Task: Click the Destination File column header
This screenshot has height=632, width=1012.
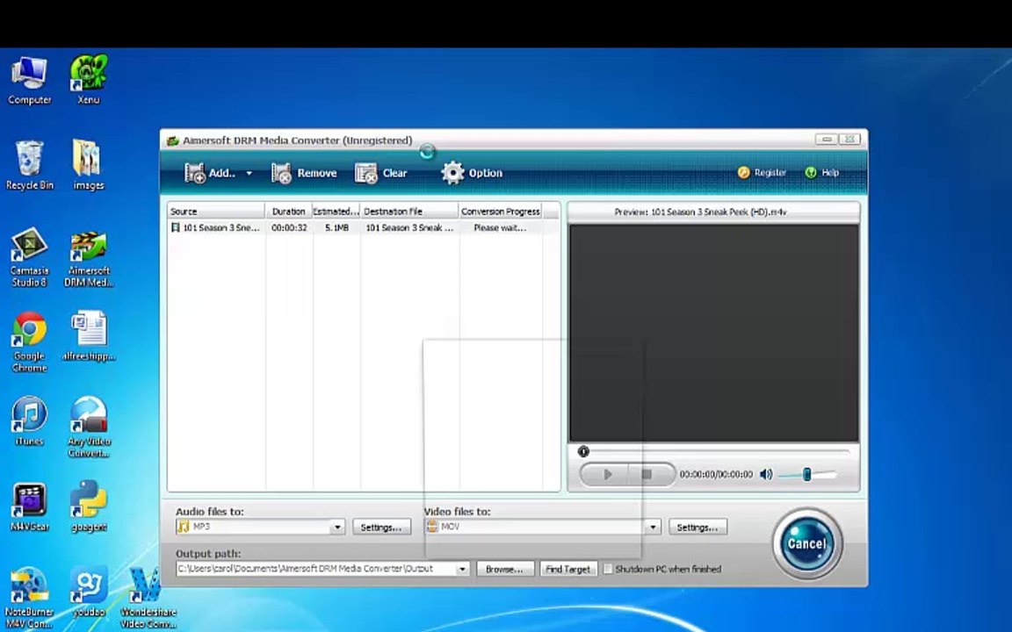Action: click(410, 211)
